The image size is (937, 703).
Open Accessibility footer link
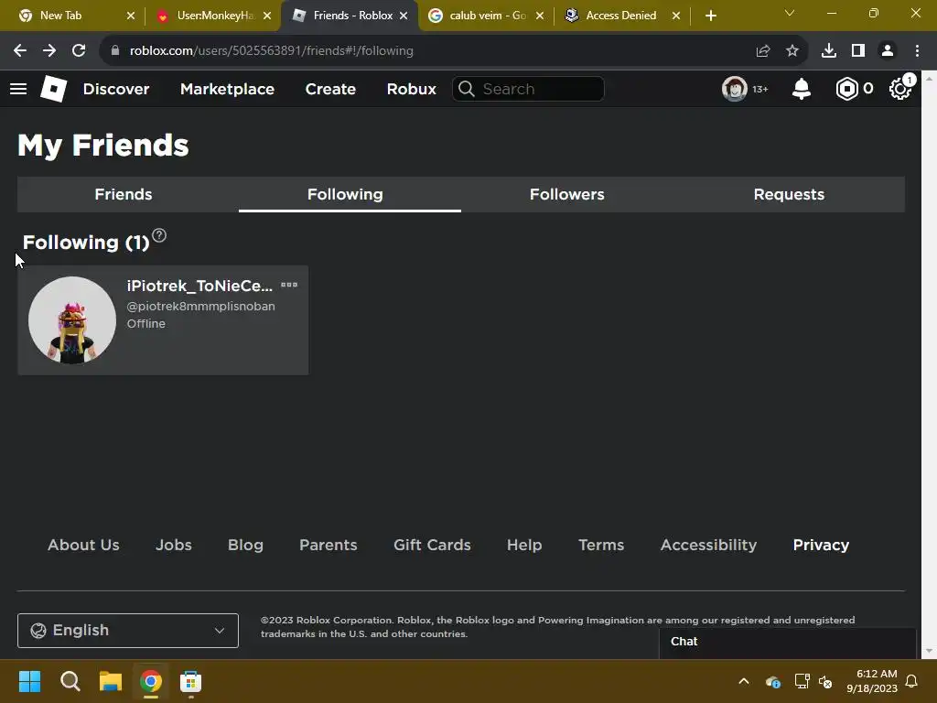pos(708,545)
